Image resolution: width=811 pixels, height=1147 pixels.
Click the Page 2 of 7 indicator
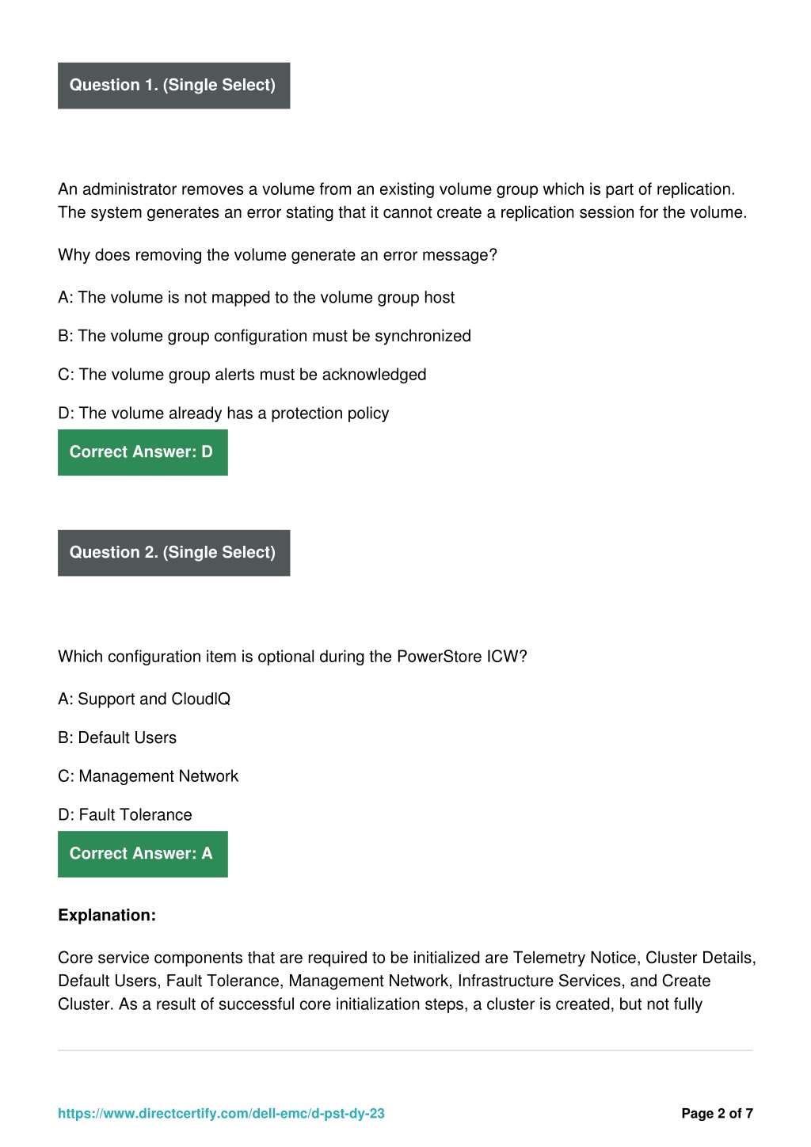(x=717, y=1114)
